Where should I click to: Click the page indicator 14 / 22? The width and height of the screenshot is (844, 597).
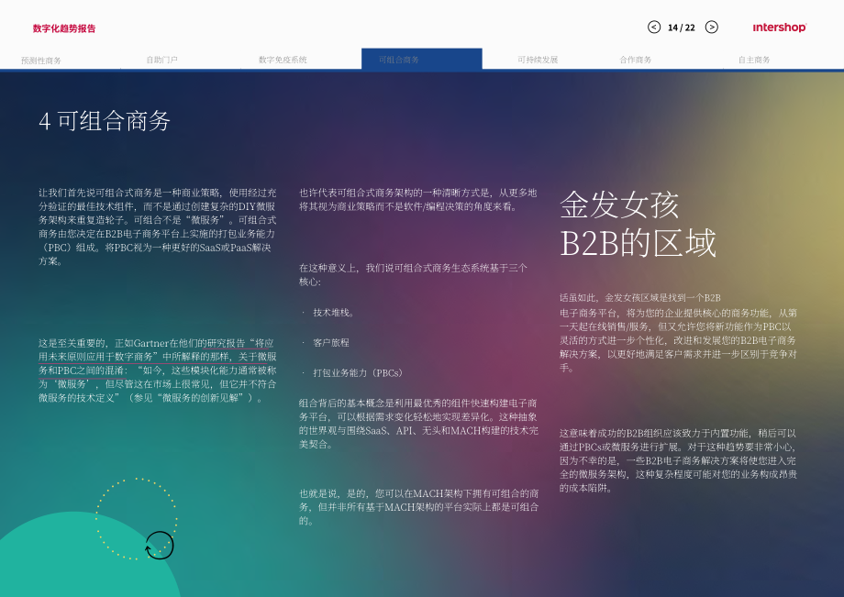click(x=682, y=28)
